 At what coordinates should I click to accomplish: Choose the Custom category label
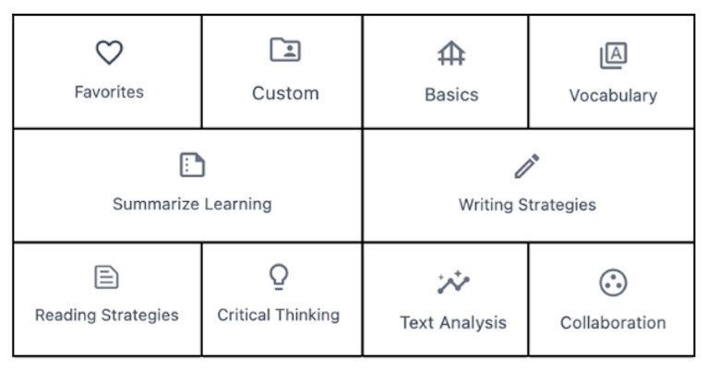point(285,93)
